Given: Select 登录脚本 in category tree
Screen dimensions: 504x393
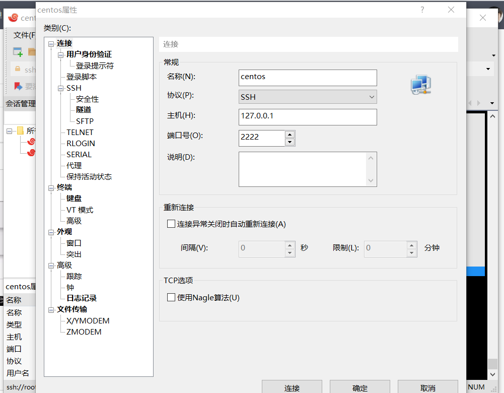Looking at the screenshot, I should (82, 77).
